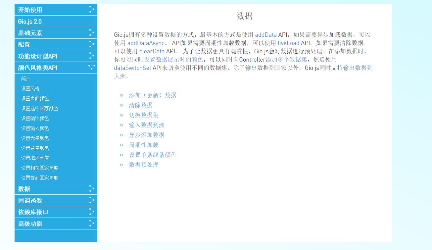Viewport: 432px width, 250px height.
Task: Open the 数据预处理 list link
Action: point(144,165)
